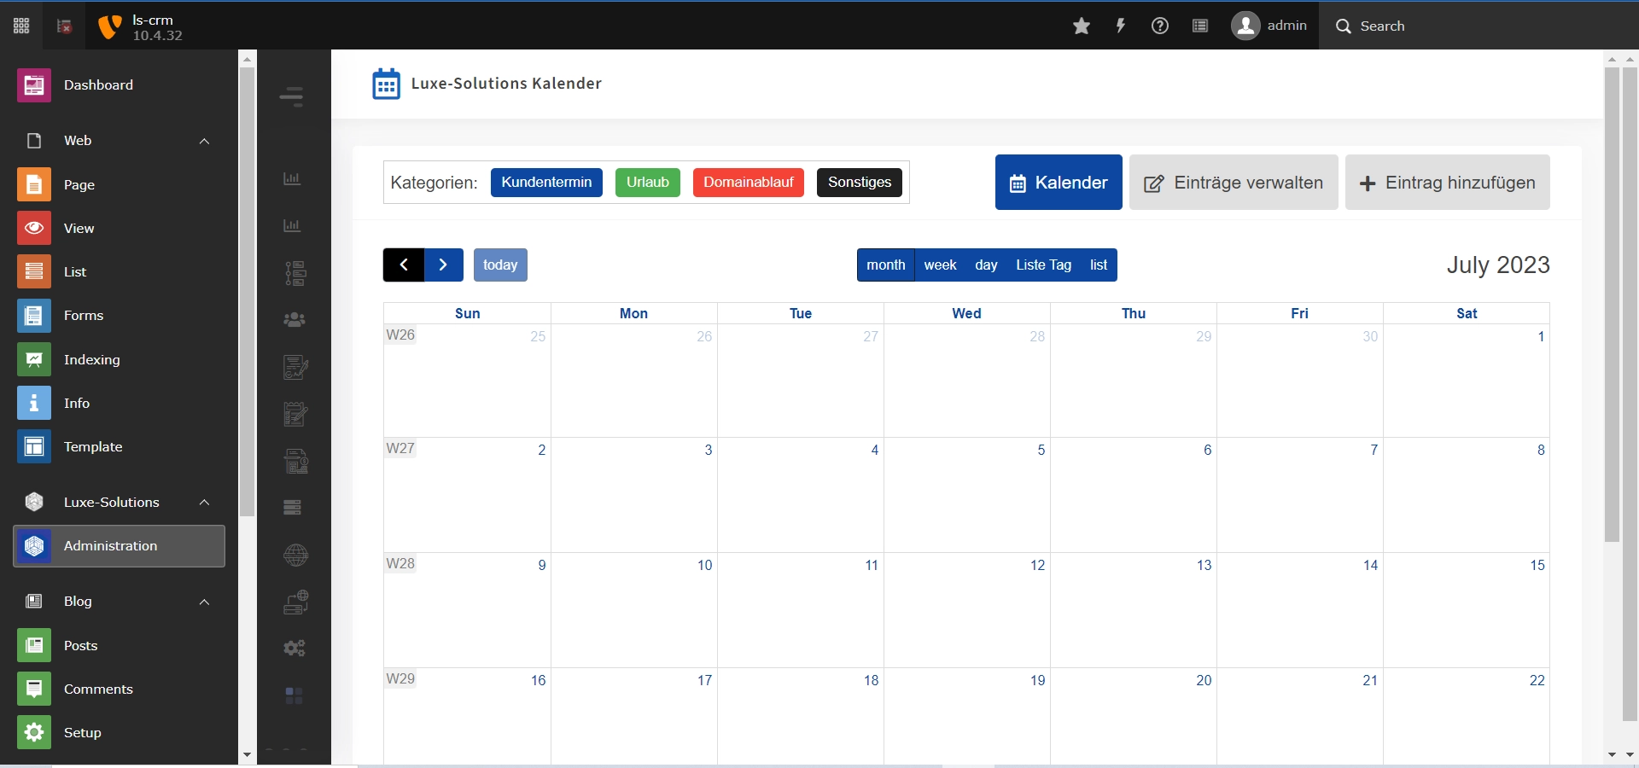Select Administration in the module menu
Screen dimensions: 1639x768
tap(120, 546)
